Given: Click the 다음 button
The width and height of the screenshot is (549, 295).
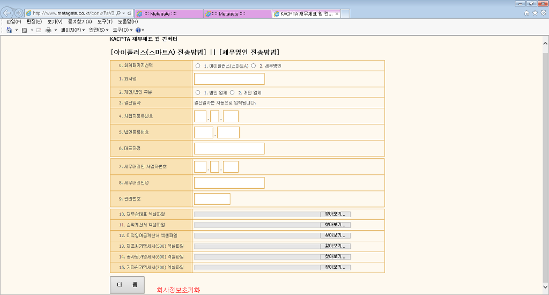Looking at the screenshot, I should tap(127, 285).
